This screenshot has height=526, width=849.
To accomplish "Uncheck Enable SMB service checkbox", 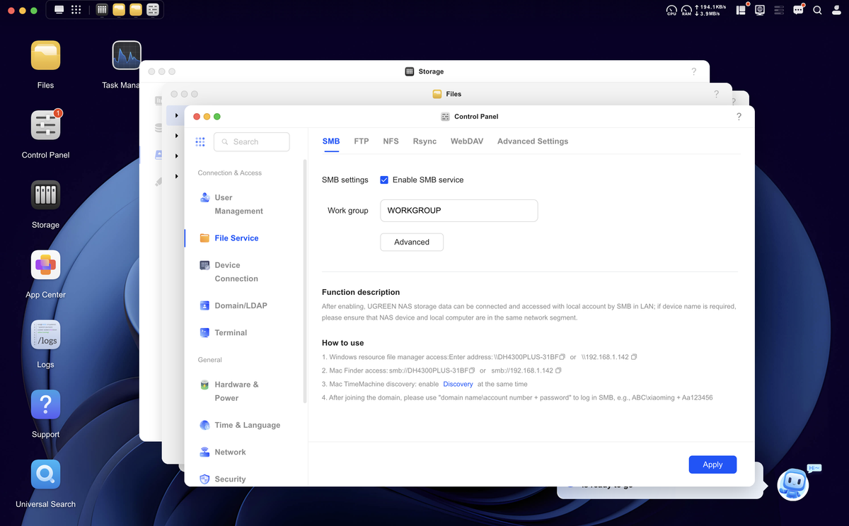I will [x=384, y=180].
